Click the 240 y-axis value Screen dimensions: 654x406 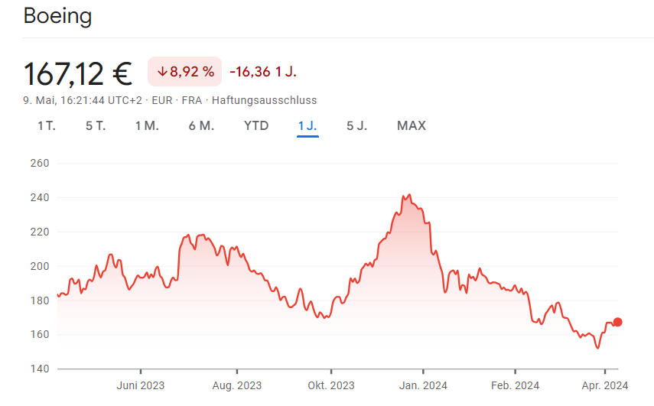pyautogui.click(x=40, y=197)
